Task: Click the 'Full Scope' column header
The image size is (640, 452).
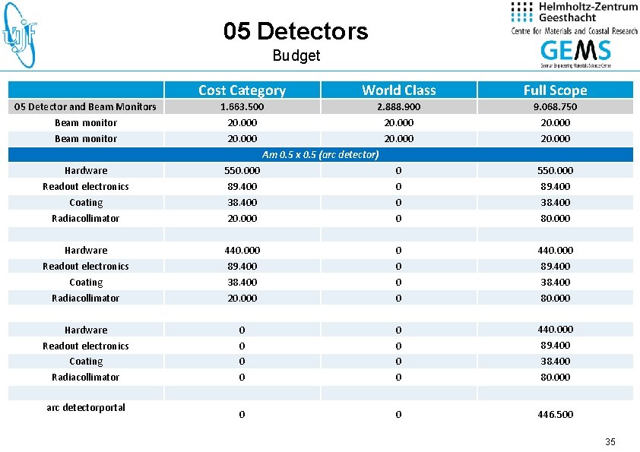Action: (555, 90)
